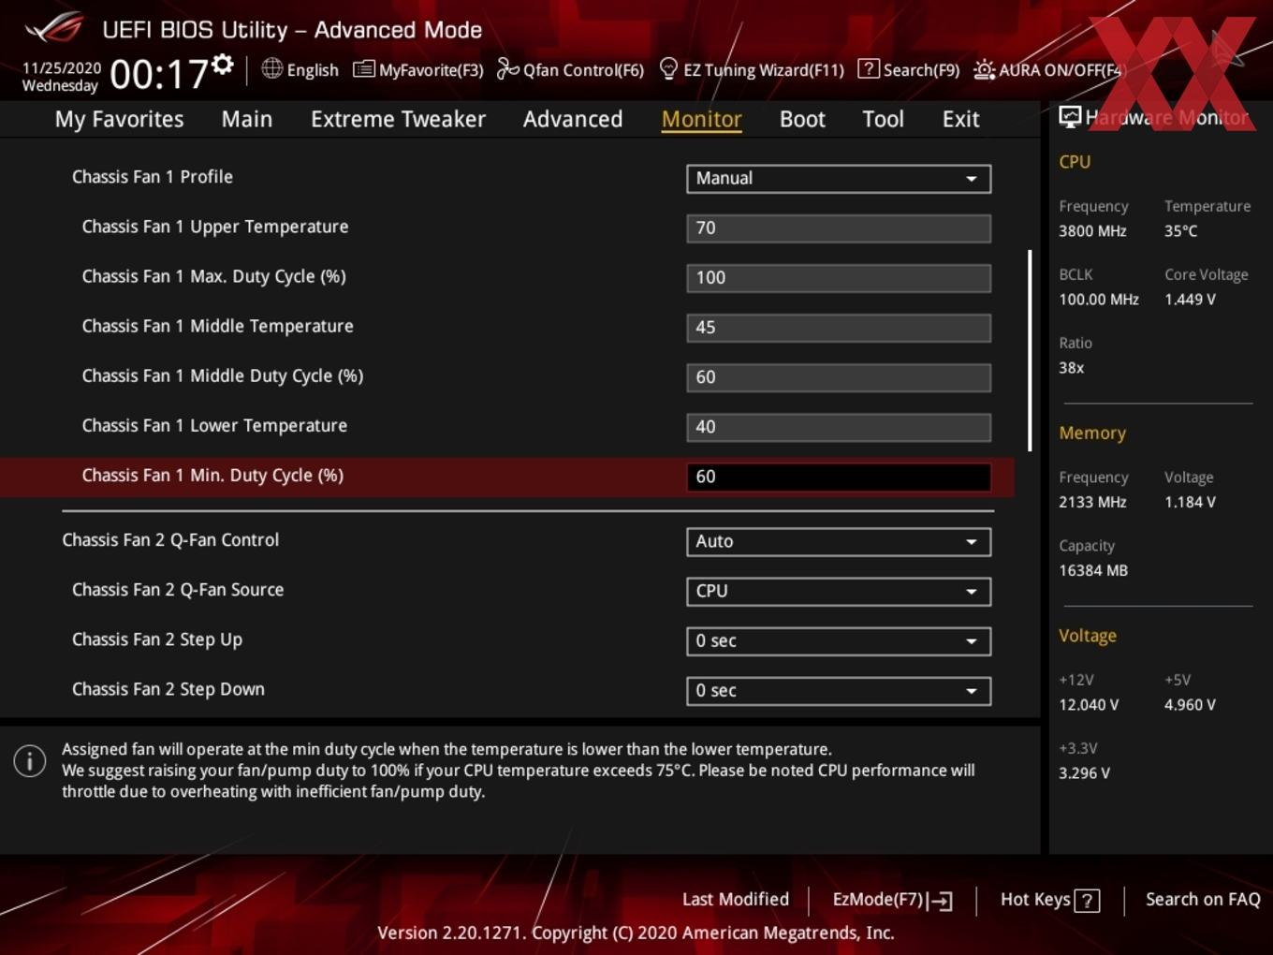
Task: Click the Search question mark icon
Action: pyautogui.click(x=869, y=68)
